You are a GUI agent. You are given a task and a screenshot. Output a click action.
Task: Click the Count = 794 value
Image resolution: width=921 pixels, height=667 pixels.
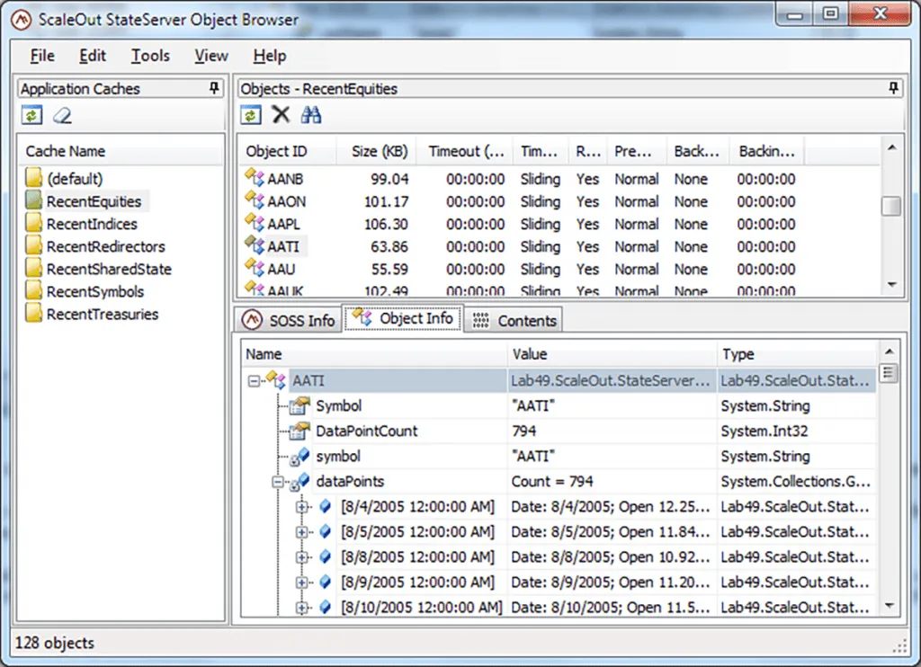pos(551,482)
